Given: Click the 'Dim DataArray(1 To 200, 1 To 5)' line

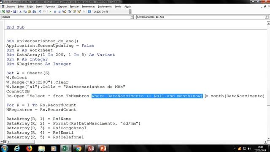Looking at the screenshot, I should tap(61, 55).
